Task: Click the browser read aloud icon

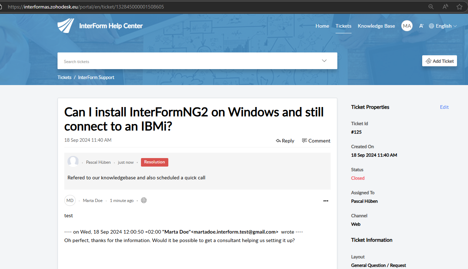Action: (445, 7)
